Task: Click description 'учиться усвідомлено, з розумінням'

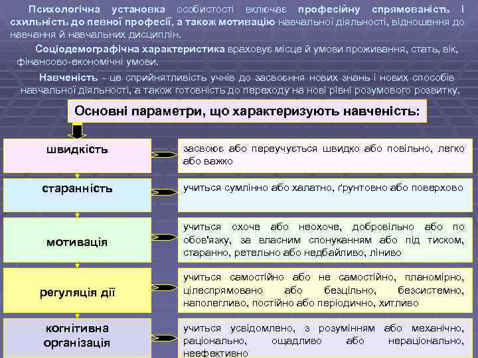Action: [325, 338]
